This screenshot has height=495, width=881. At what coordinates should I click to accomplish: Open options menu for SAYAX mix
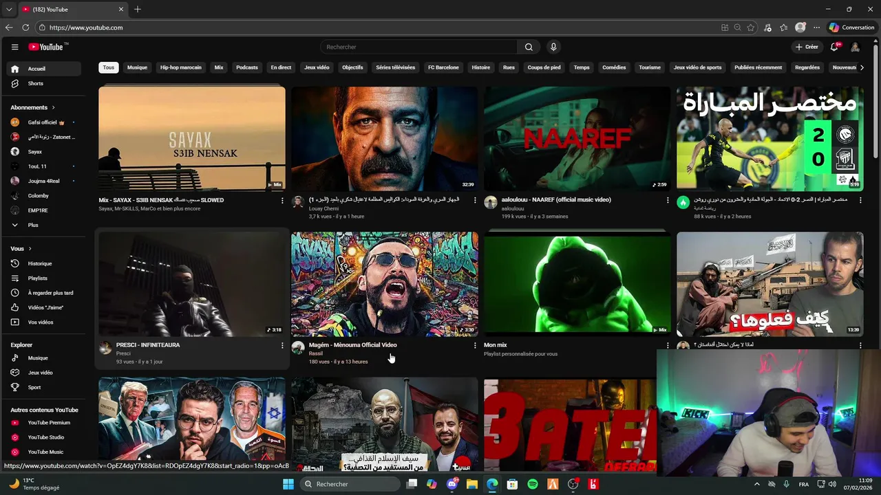[282, 200]
